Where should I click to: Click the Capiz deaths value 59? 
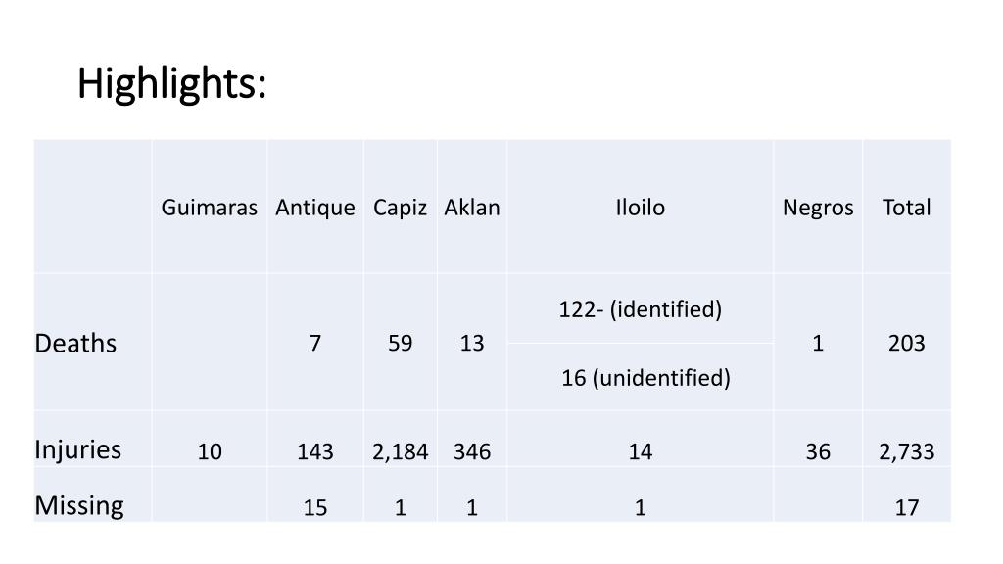point(400,344)
